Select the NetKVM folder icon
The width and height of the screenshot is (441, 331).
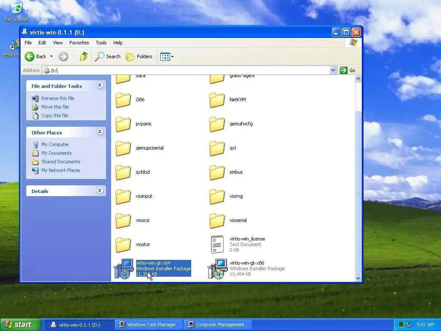(217, 100)
